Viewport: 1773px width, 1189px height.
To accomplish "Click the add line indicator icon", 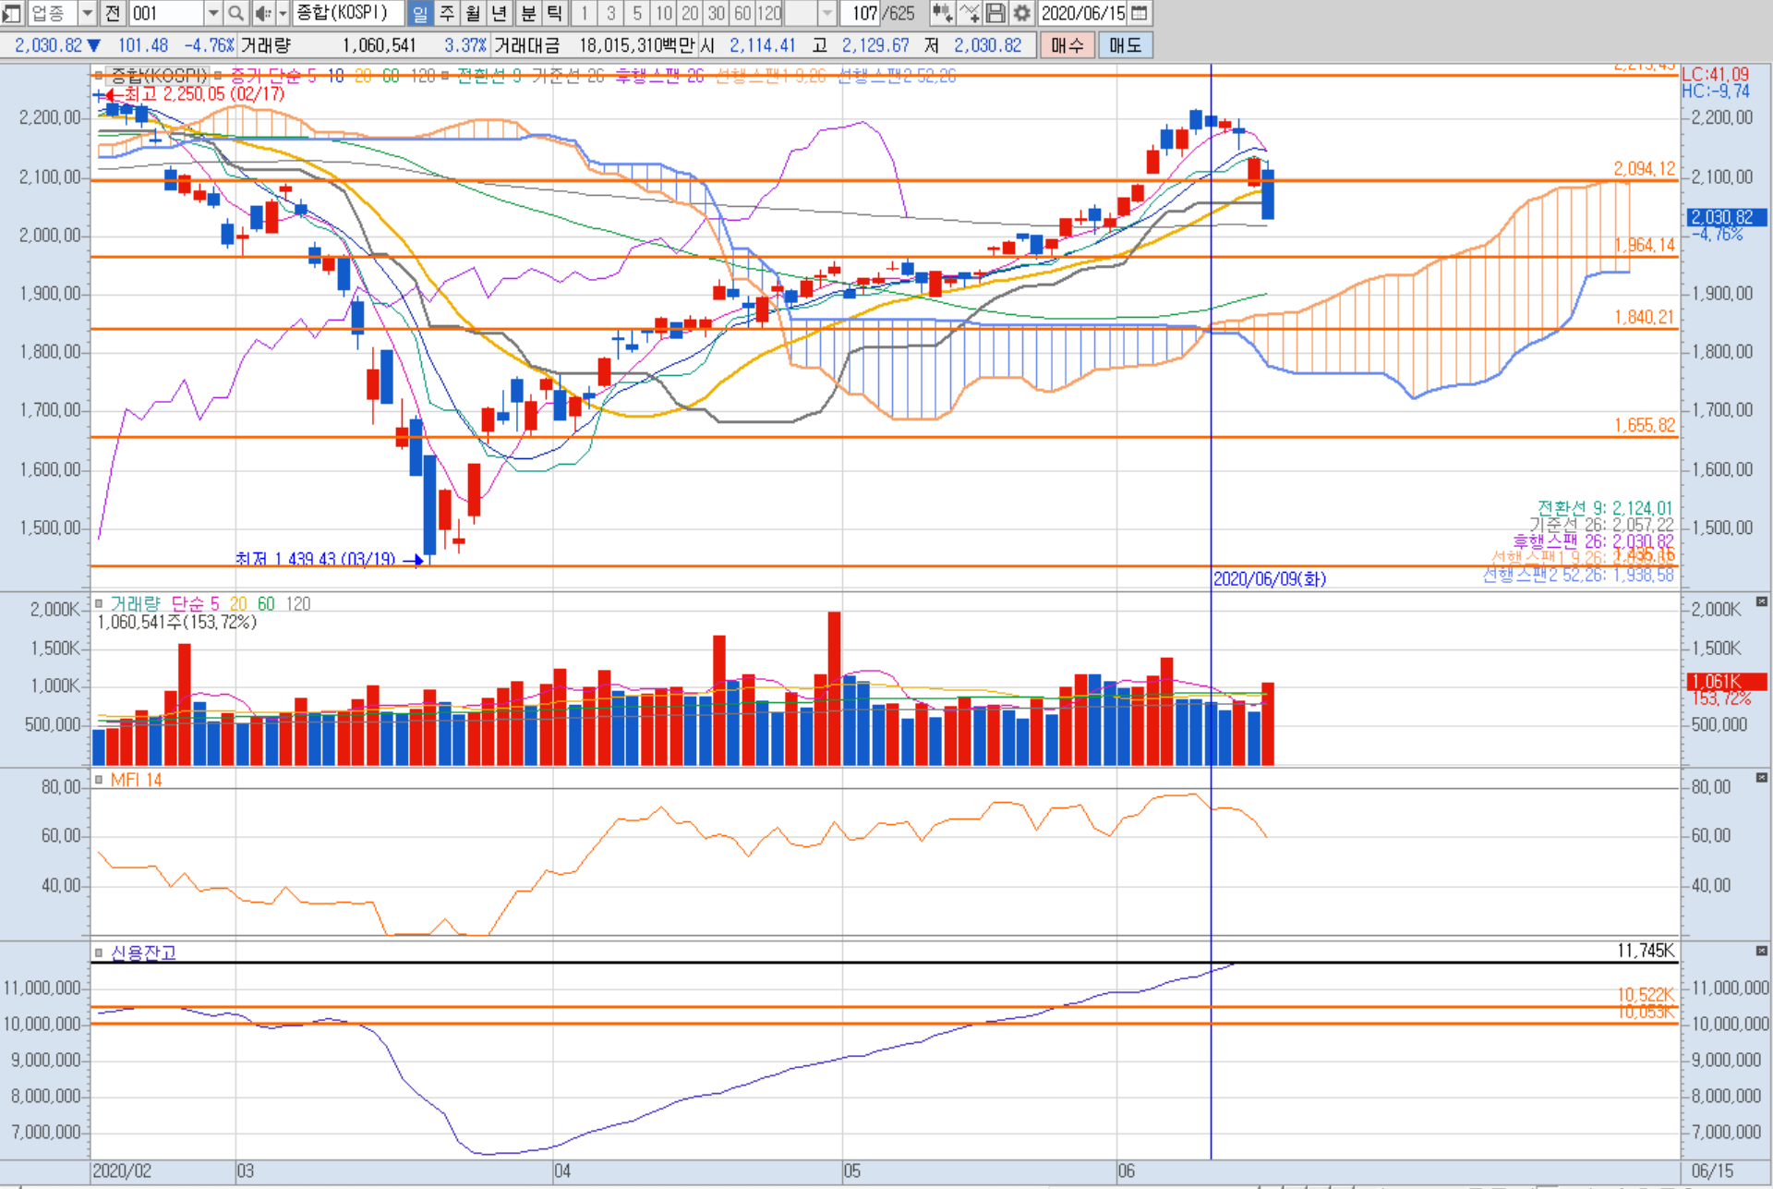I will point(969,13).
